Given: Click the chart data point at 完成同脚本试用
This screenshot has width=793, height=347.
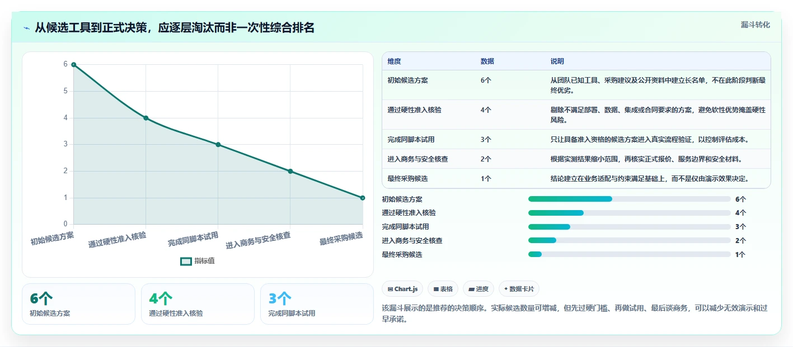Looking at the screenshot, I should [x=218, y=145].
